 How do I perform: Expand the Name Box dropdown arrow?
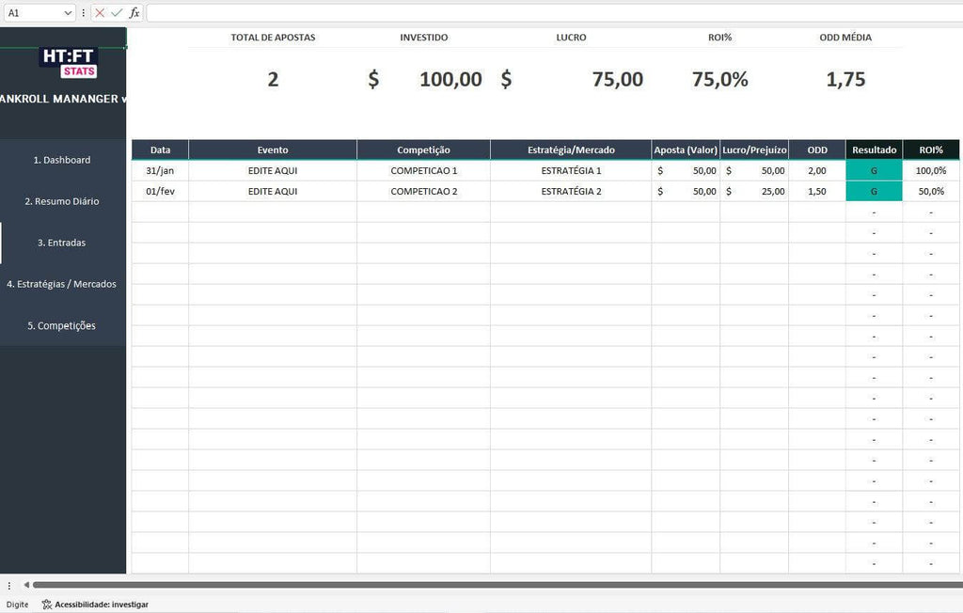68,13
